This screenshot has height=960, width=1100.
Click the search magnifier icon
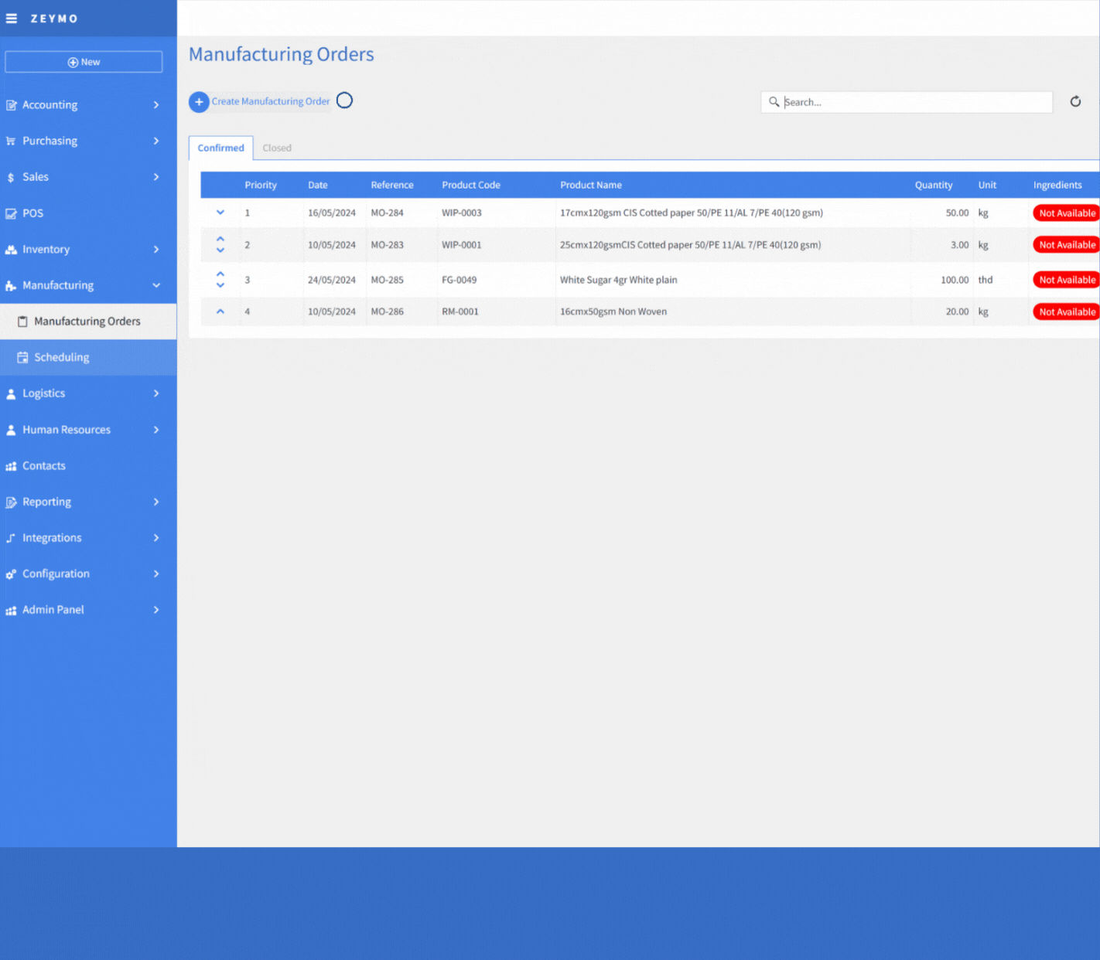point(774,102)
